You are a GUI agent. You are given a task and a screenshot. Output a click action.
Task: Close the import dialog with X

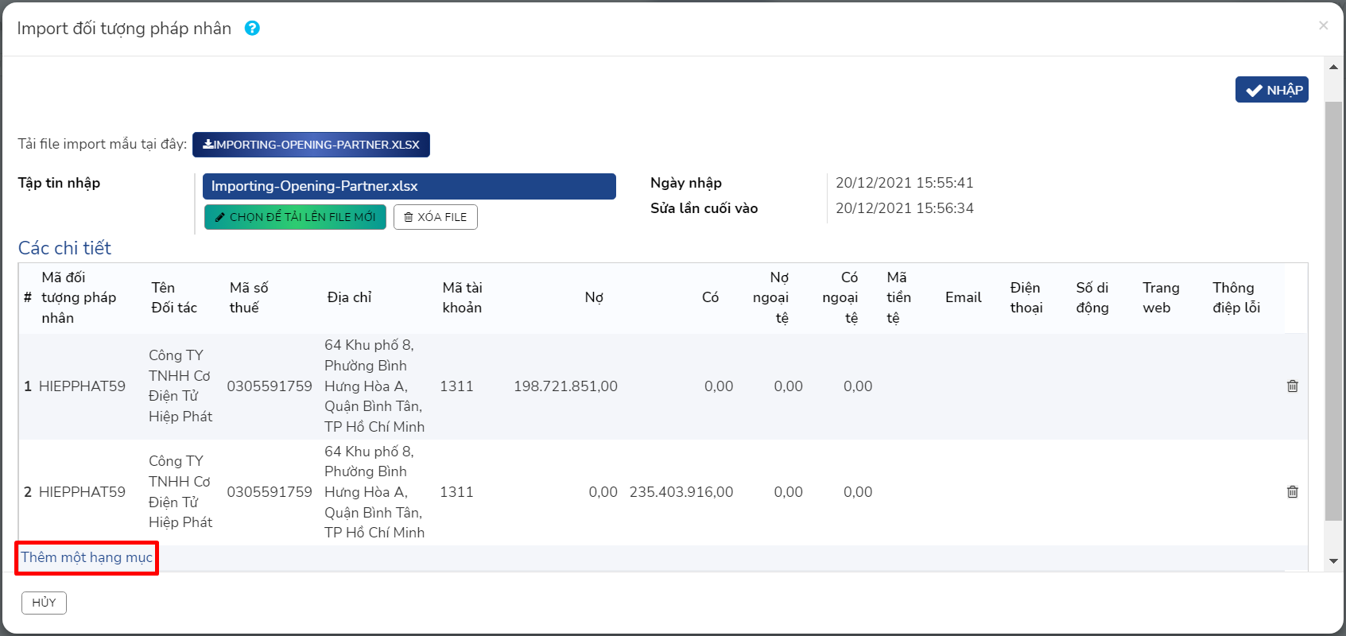click(1323, 25)
